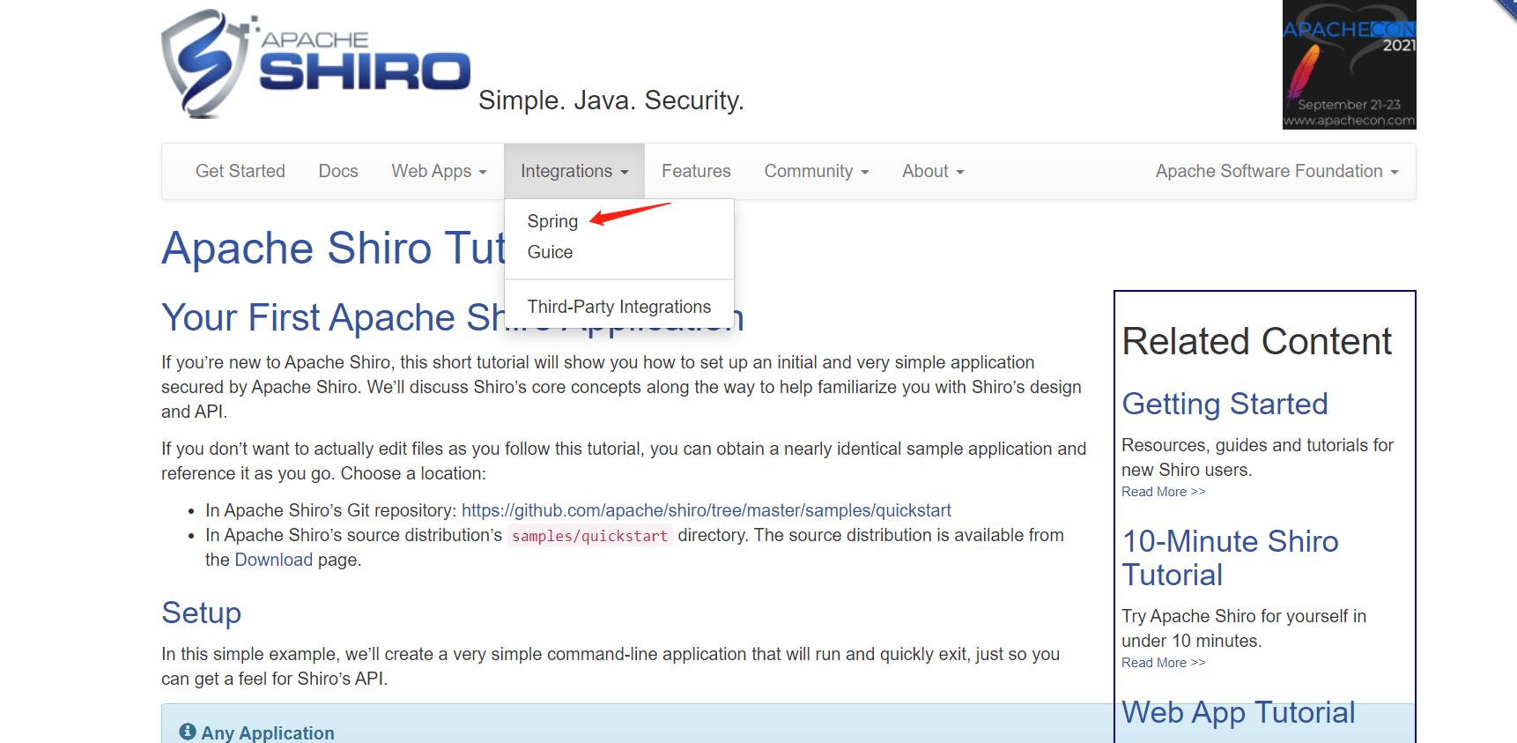Screen dimensions: 1517x743
Task: Expand the Web Apps dropdown
Action: coord(439,171)
